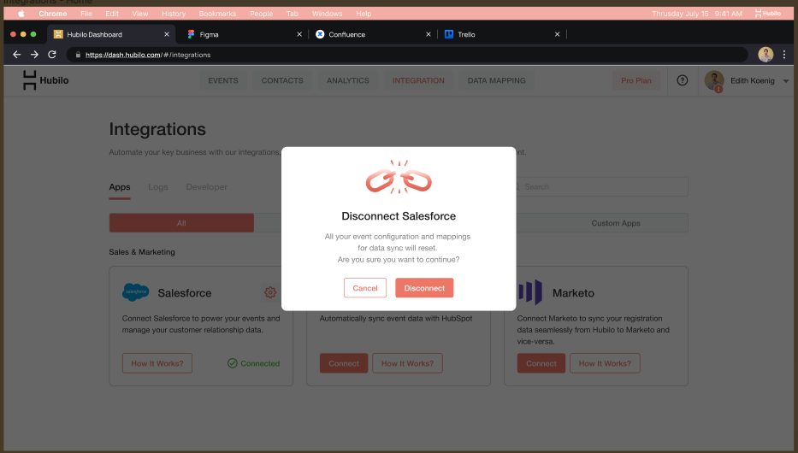This screenshot has width=798, height=453.
Task: Click Salesforce How It Works button
Action: coord(157,363)
